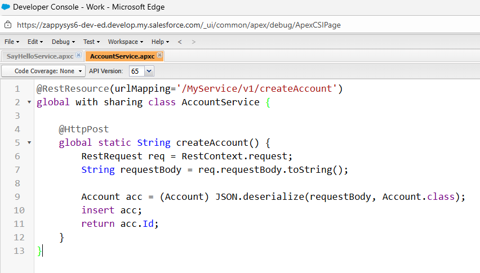This screenshot has height=273, width=480.
Task: Switch to the SayHelloService.apxc tab
Action: coord(39,56)
